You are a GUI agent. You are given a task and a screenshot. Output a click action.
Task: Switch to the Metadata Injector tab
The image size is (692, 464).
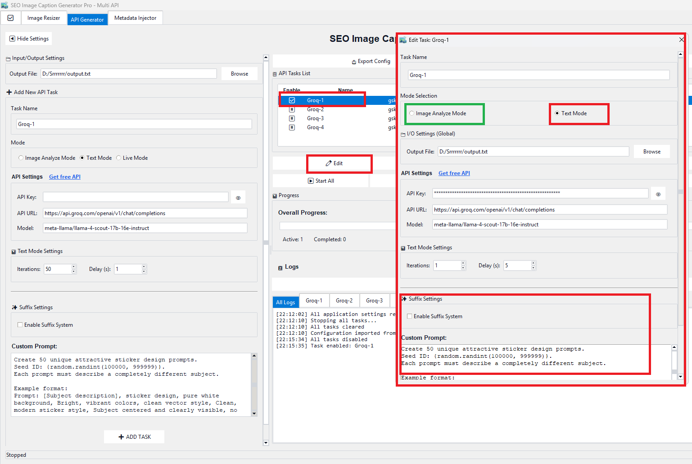click(135, 18)
